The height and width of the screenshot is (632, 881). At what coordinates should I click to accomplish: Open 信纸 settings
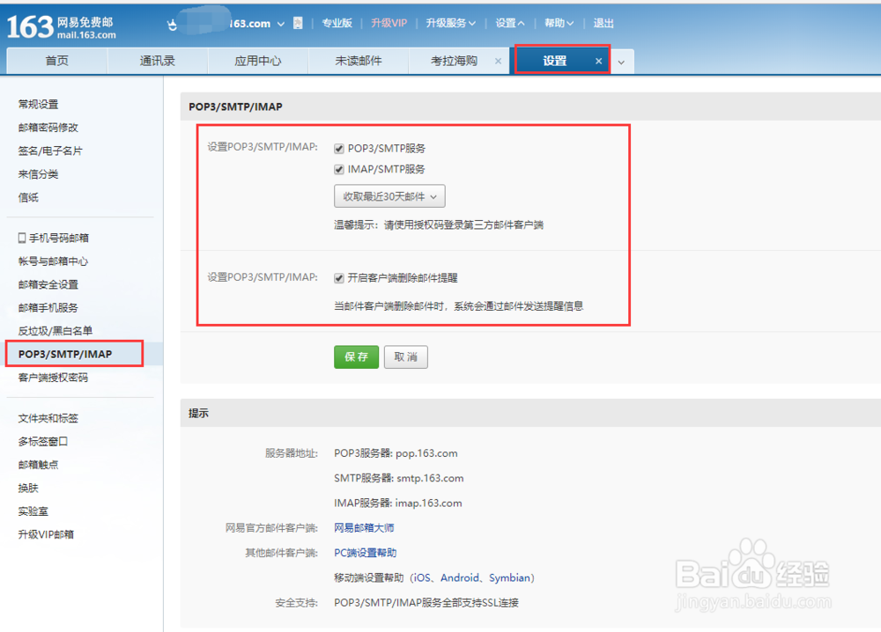[28, 197]
